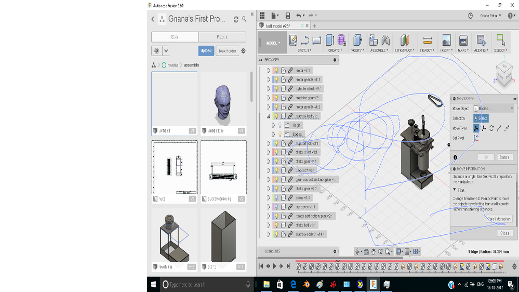
Task: Switch to the People tab
Action: pyautogui.click(x=222, y=37)
